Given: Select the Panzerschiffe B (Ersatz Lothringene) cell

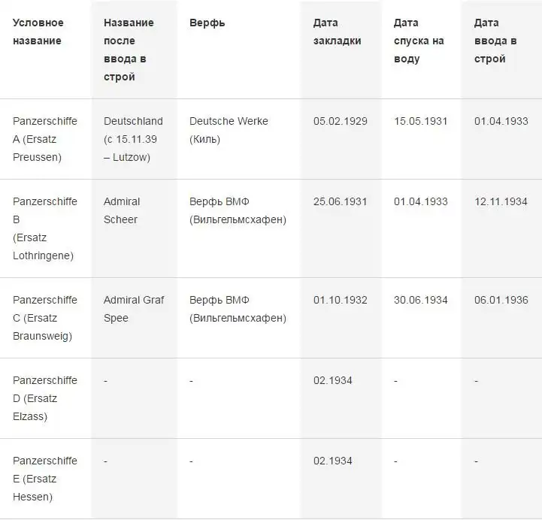Looking at the screenshot, I should [x=45, y=228].
